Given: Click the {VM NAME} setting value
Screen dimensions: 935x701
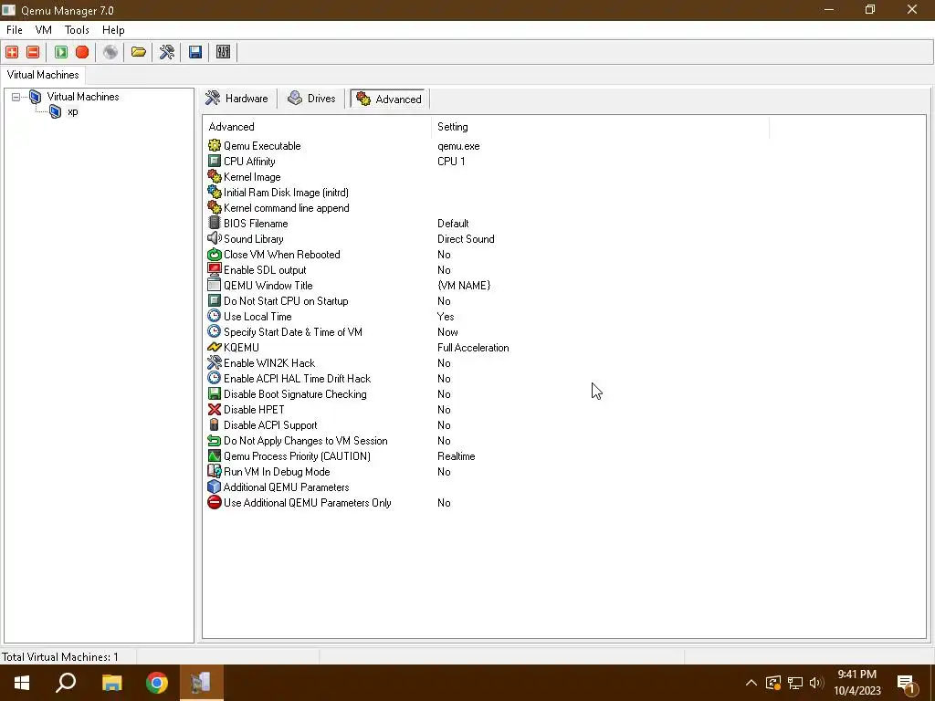Looking at the screenshot, I should tap(464, 285).
